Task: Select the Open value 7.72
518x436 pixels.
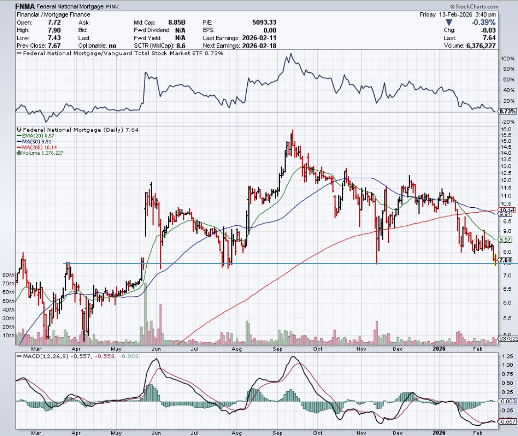Action: point(54,22)
